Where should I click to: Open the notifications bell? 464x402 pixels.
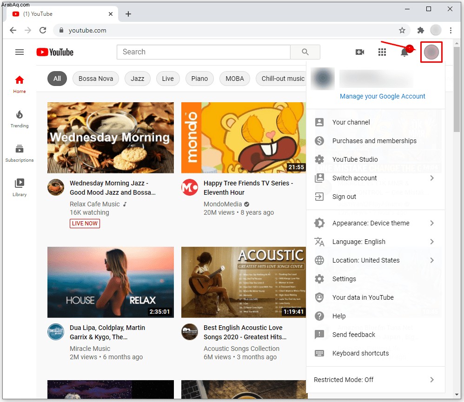pos(404,52)
